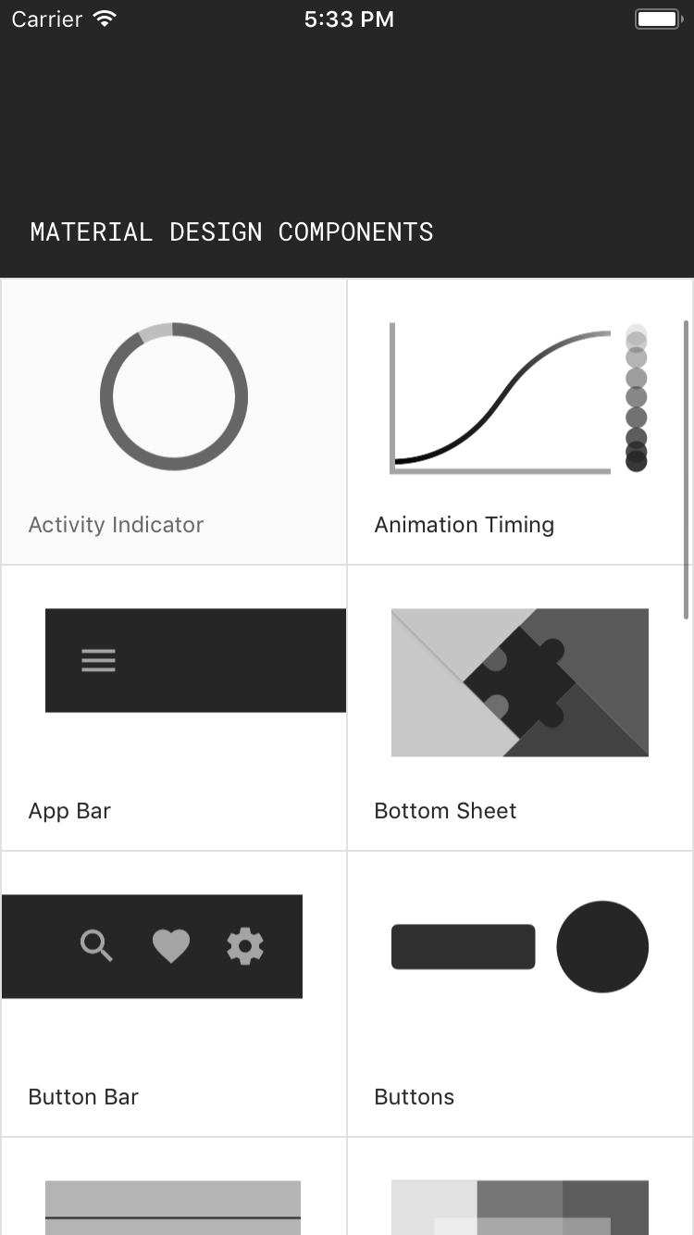Viewport: 694px width, 1235px height.
Task: Open the partially visible gray striped tile thumbnail
Action: click(x=173, y=1207)
